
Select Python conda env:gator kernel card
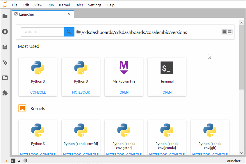(124, 136)
